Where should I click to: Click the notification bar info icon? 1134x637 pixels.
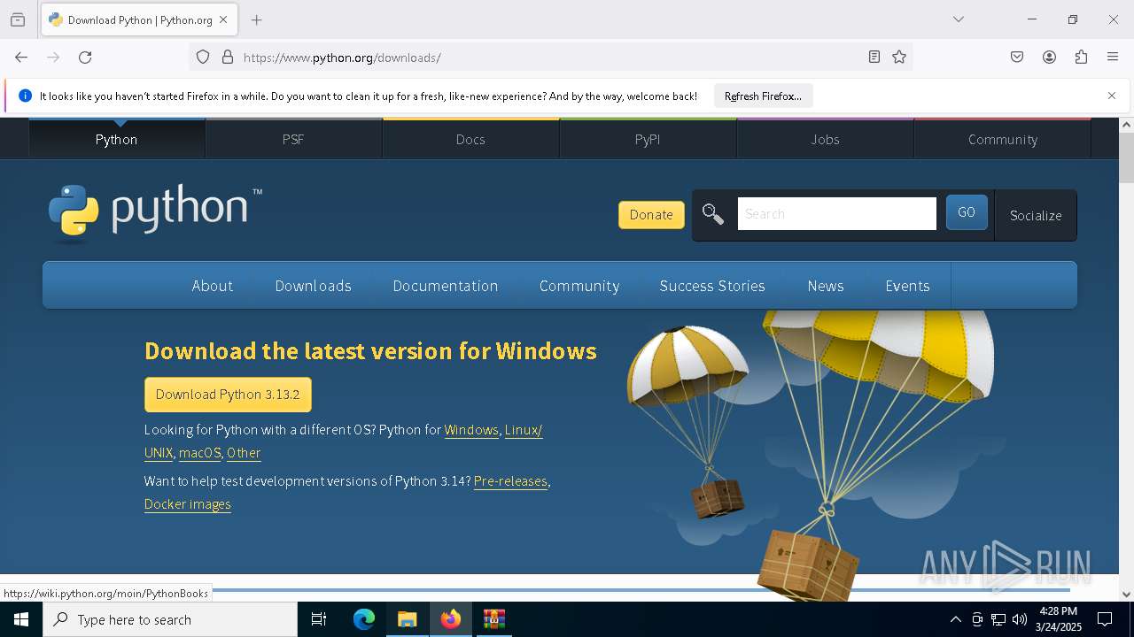click(x=25, y=96)
